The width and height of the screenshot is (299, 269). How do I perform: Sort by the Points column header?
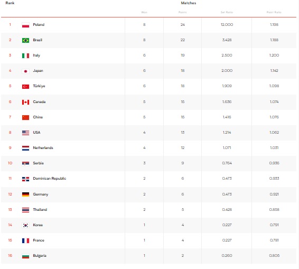[x=182, y=12]
